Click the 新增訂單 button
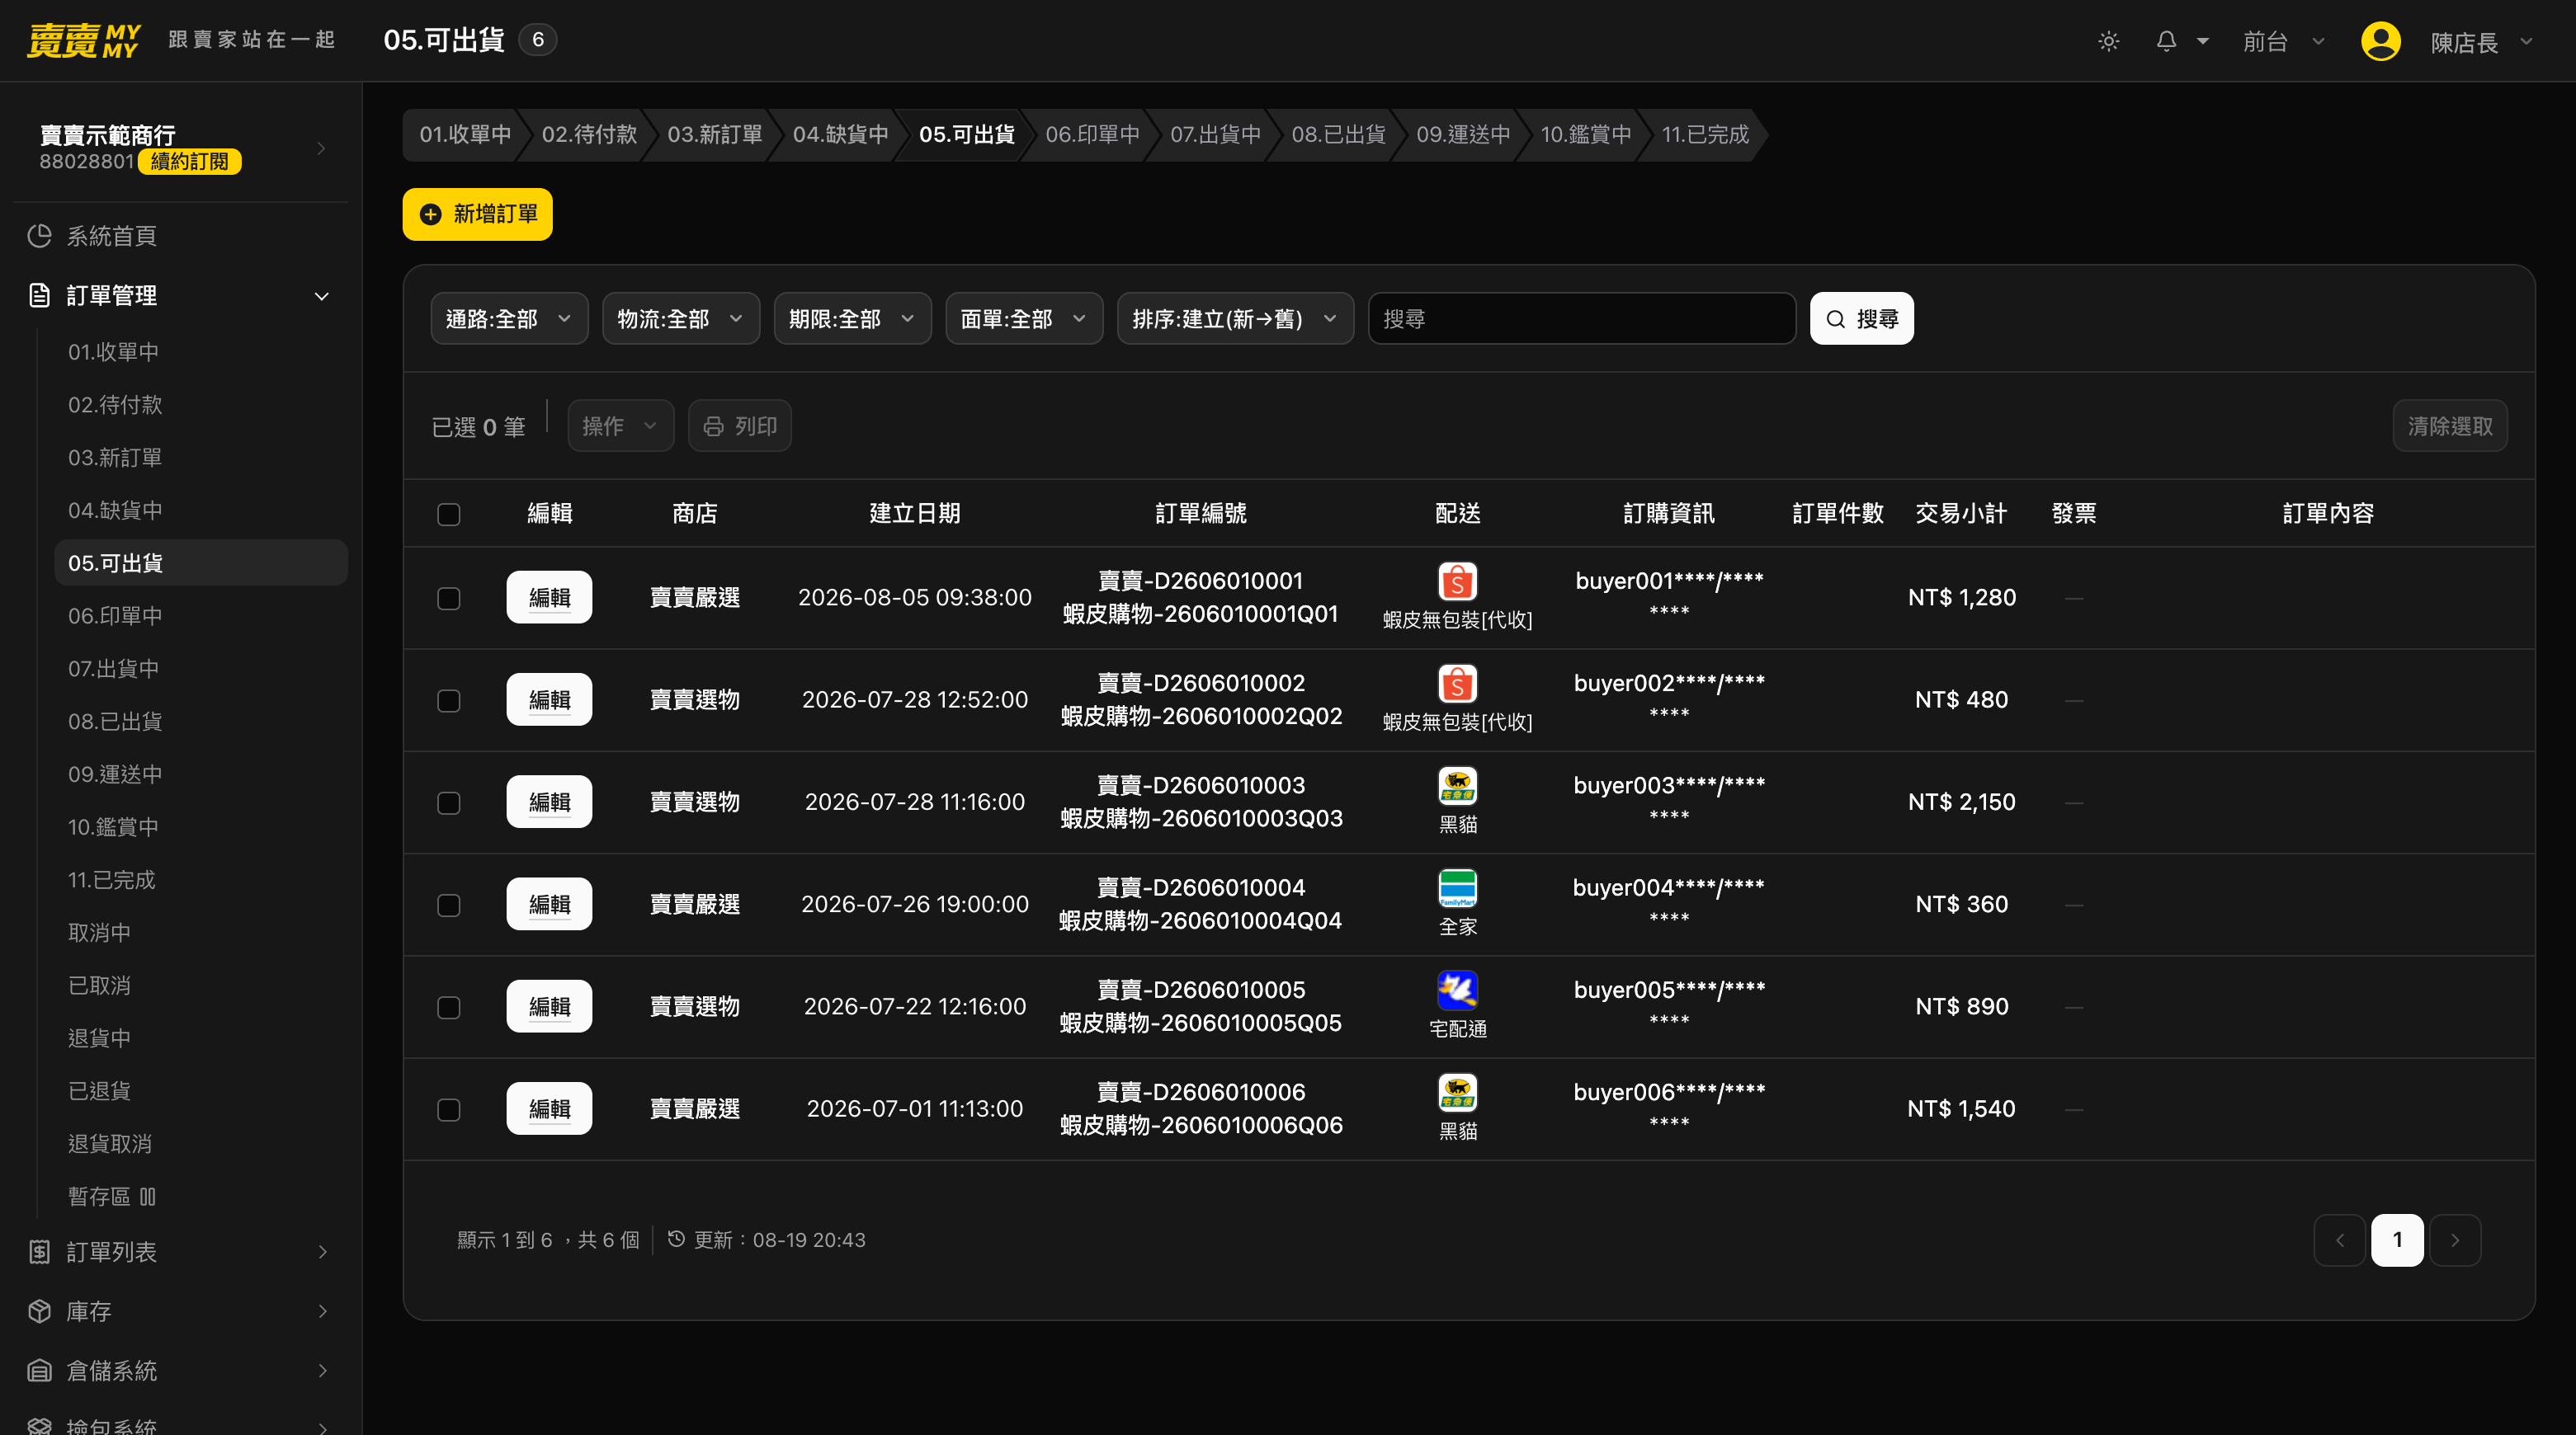This screenshot has height=1435, width=2576. tap(478, 214)
